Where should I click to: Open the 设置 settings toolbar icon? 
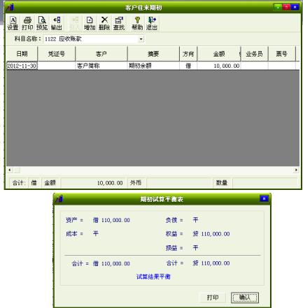[13, 24]
